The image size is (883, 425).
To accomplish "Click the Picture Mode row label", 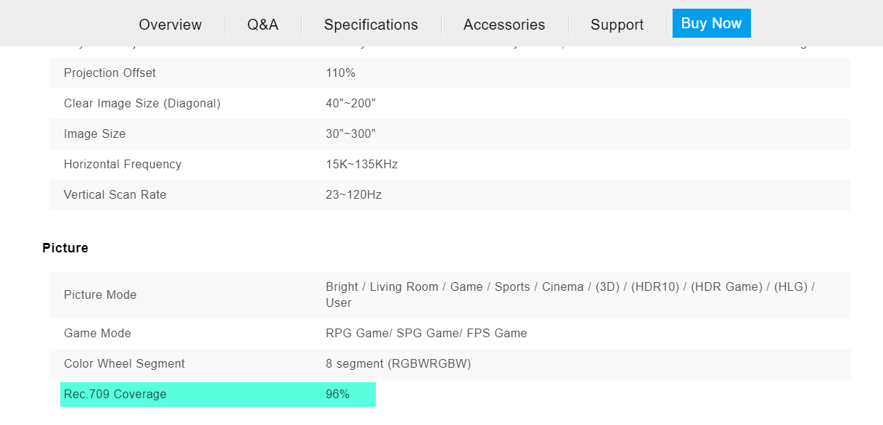I will (100, 295).
